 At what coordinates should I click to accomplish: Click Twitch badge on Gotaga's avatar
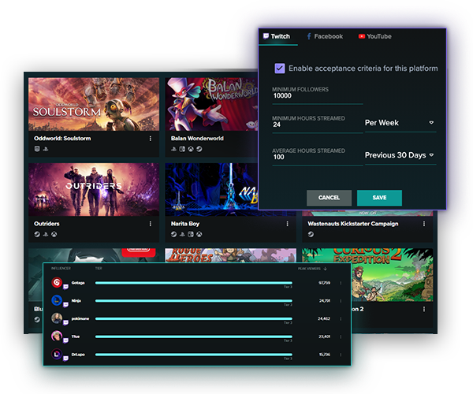pos(65,287)
